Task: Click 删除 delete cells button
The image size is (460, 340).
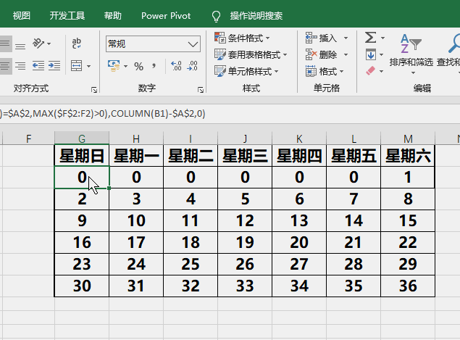Action: [x=322, y=54]
